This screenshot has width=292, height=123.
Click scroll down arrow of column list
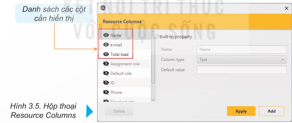tap(153, 100)
